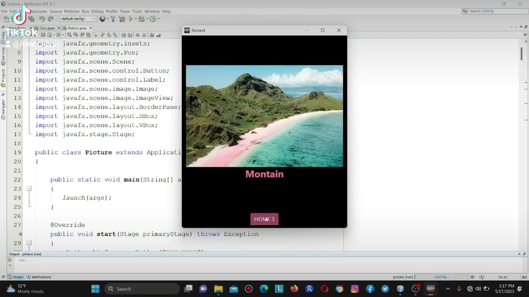This screenshot has height=297, width=529.
Task: Open the Output tab at bottom
Action: point(15,277)
